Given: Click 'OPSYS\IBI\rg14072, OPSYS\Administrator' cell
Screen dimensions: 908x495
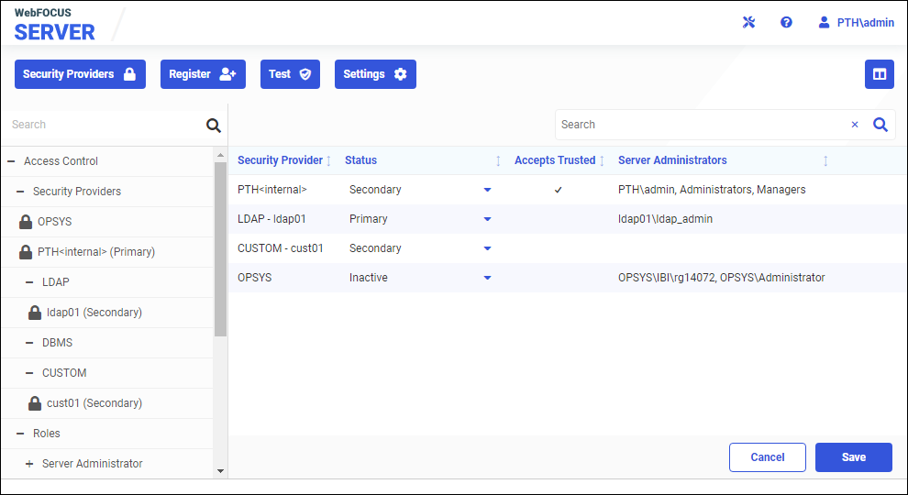Looking at the screenshot, I should tap(722, 278).
